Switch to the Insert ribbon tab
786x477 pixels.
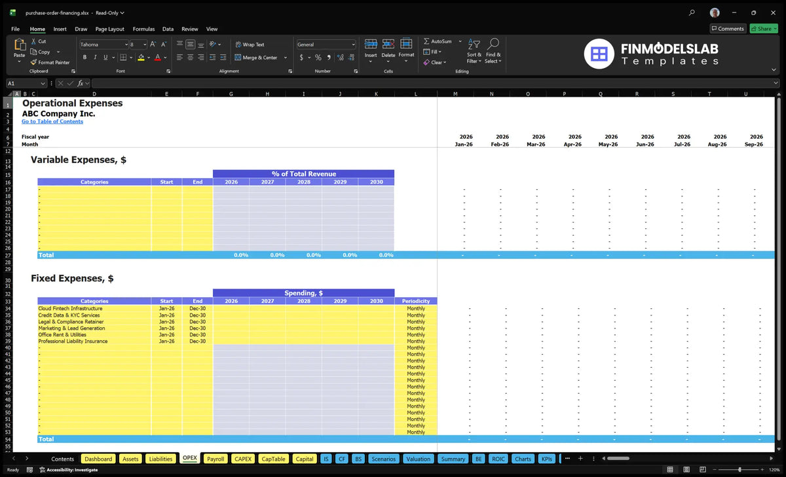coord(60,29)
